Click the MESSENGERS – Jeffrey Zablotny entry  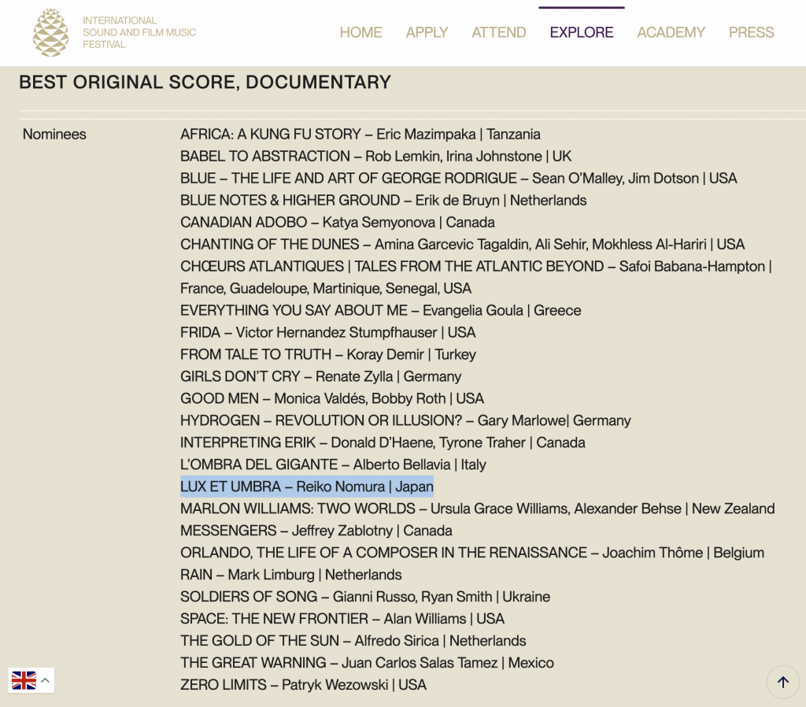coord(316,531)
